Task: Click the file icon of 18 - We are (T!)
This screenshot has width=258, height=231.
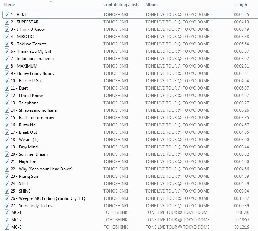Action: (7, 140)
